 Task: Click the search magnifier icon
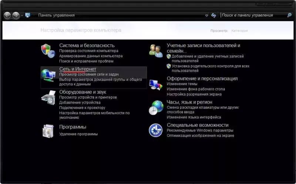click(x=289, y=15)
